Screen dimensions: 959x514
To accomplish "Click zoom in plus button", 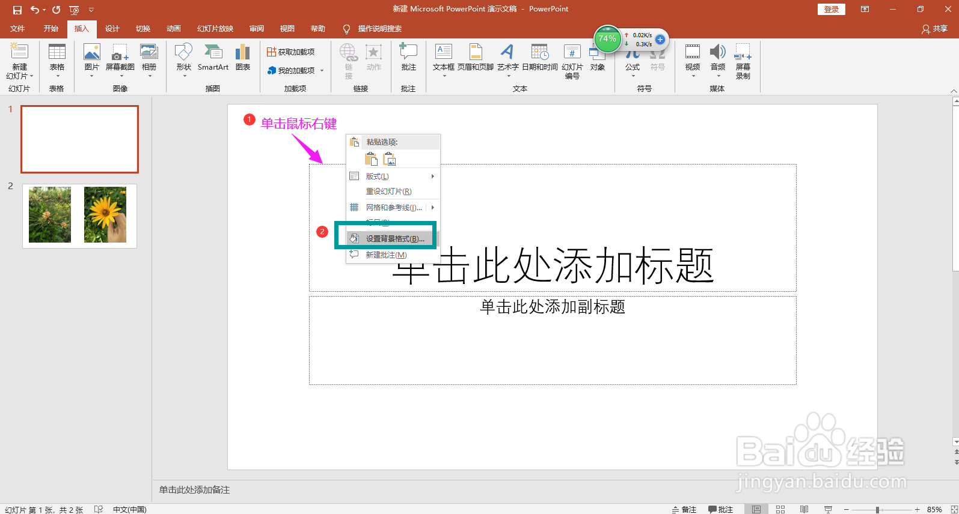I will 917,510.
